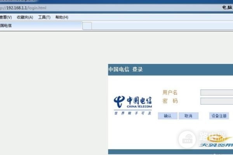Viewport: 233px width, 155px height.
Task: Open the 查看(V) menu
Action: tap(6, 17)
